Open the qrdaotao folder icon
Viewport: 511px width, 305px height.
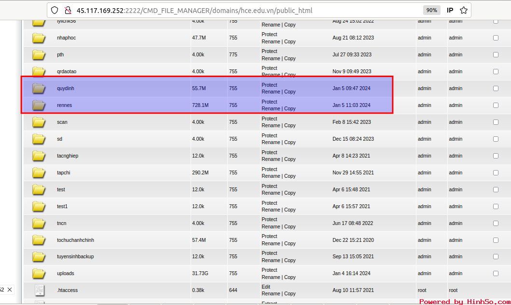pyautogui.click(x=39, y=71)
